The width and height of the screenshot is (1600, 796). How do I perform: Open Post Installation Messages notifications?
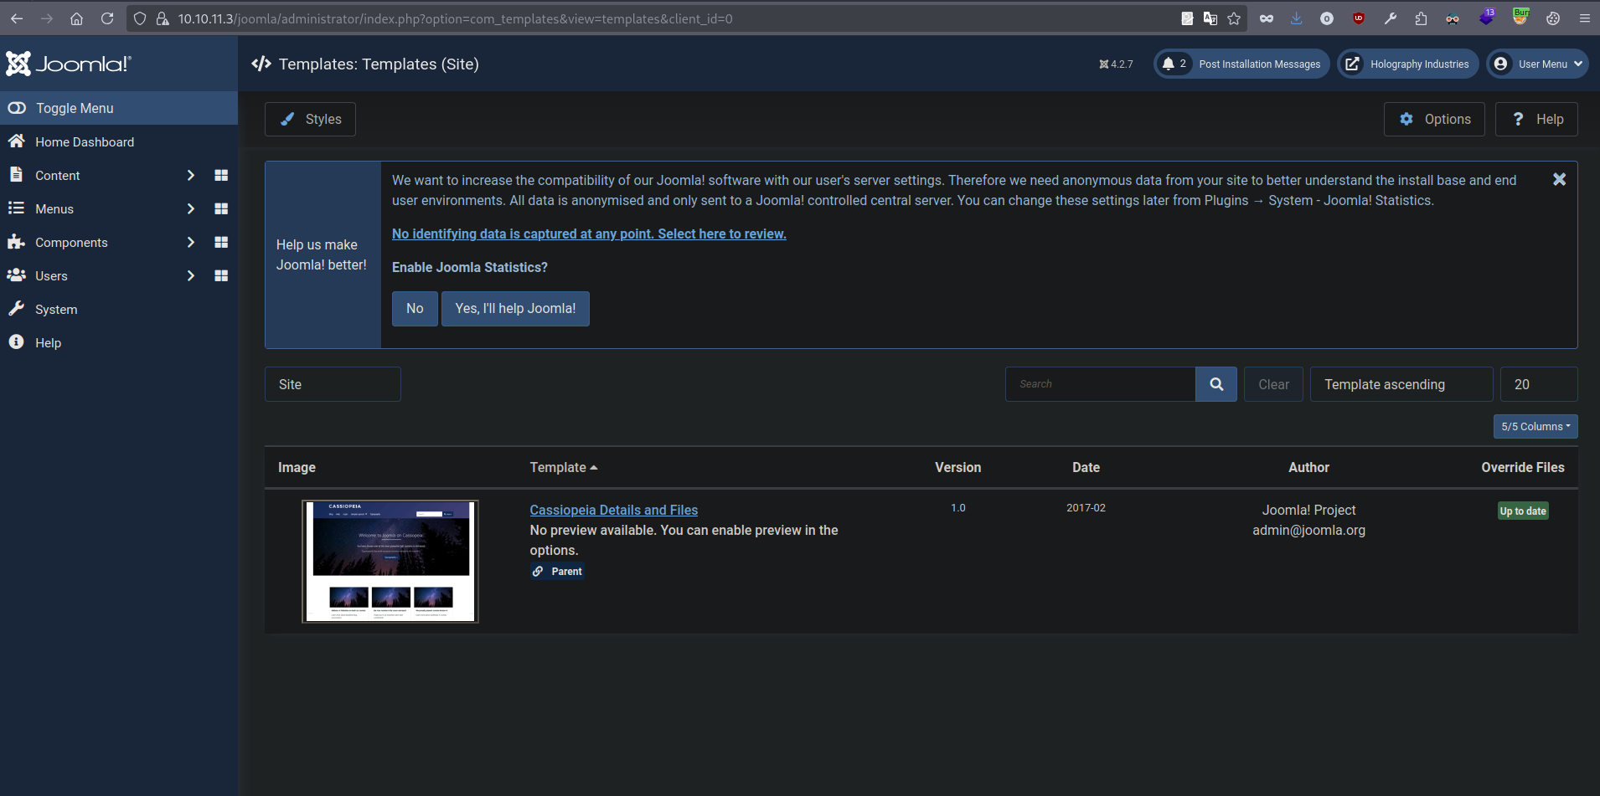tap(1241, 64)
